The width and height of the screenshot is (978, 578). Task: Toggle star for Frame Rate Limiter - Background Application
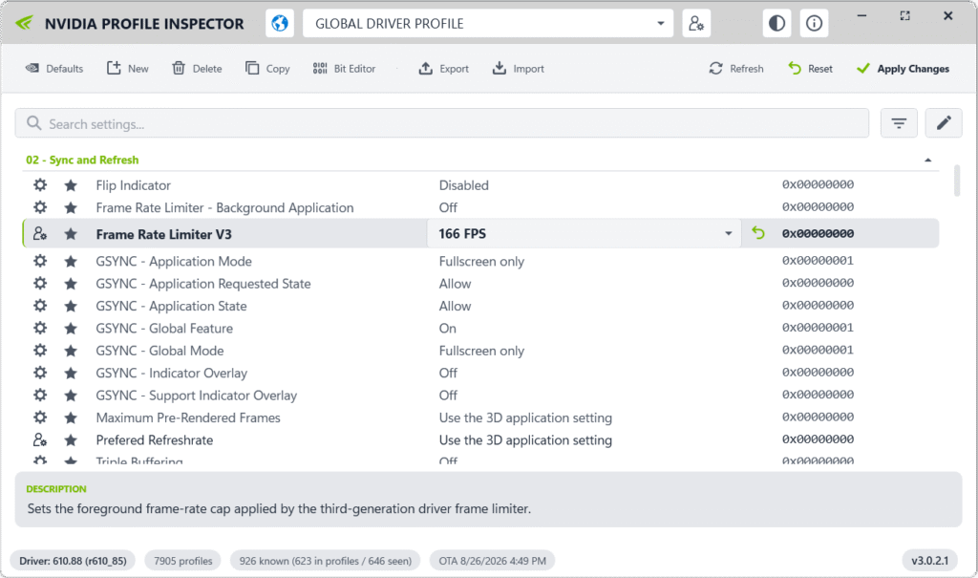pyautogui.click(x=71, y=208)
